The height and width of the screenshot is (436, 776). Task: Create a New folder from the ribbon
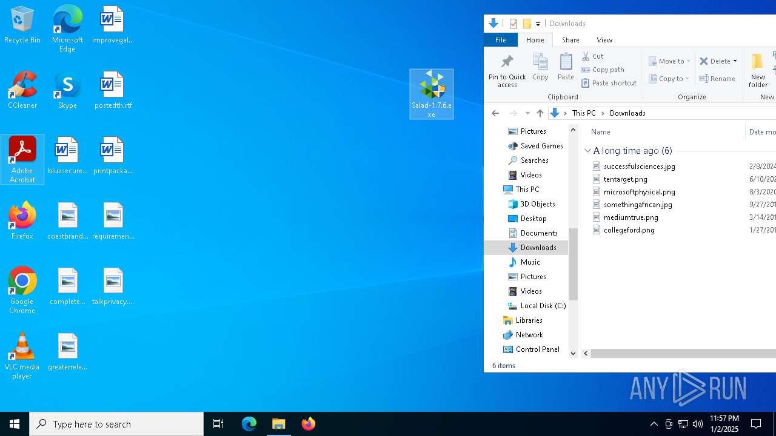pyautogui.click(x=758, y=71)
